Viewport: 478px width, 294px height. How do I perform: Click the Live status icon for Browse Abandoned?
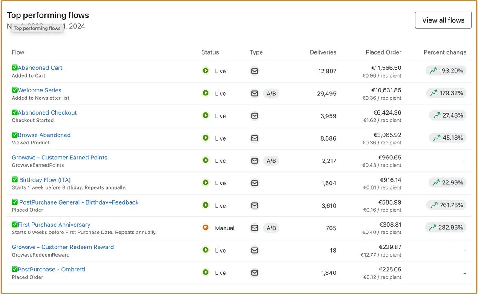pos(206,138)
